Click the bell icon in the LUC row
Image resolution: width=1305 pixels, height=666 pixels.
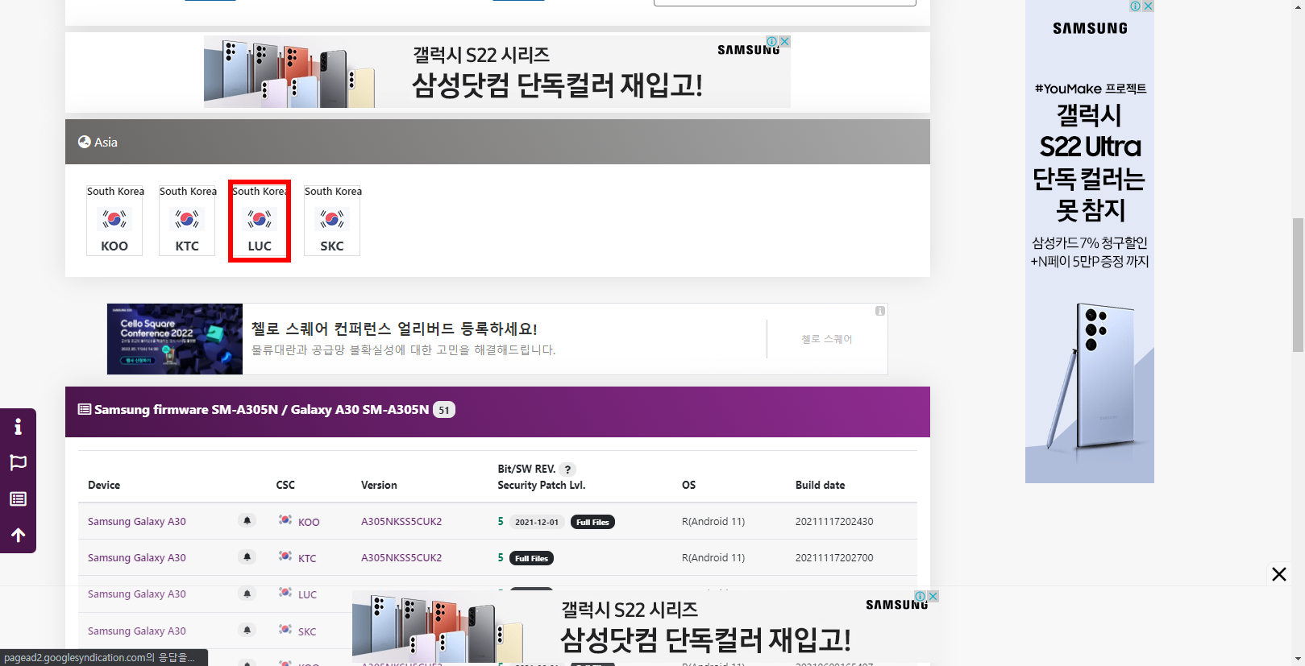(247, 594)
